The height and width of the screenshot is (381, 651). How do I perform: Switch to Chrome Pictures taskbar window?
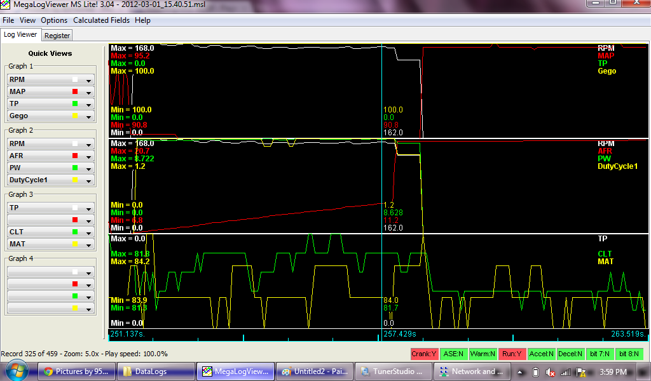pyautogui.click(x=76, y=371)
